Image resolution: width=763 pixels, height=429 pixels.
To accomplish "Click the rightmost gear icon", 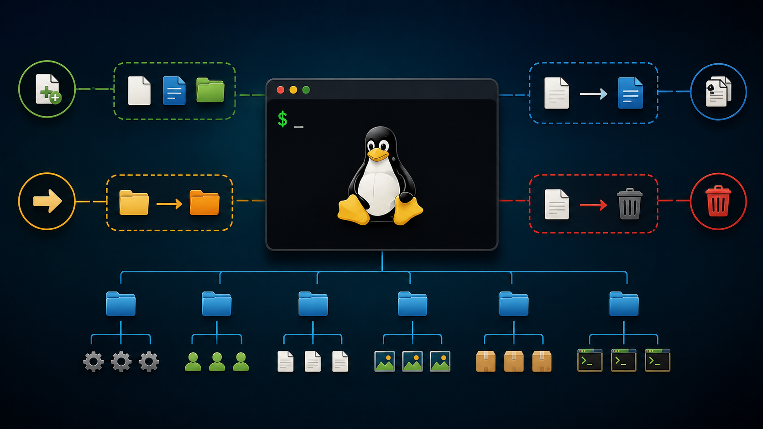I will (x=149, y=362).
